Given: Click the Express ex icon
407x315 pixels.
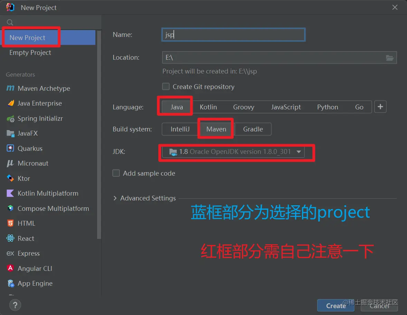Looking at the screenshot, I should pyautogui.click(x=10, y=253).
